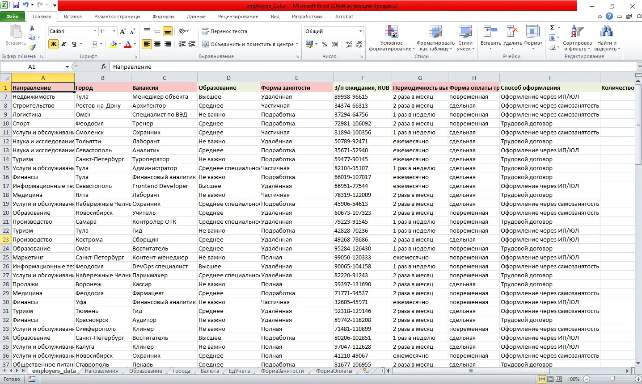Click the percent style icon
Image resolution: width=642 pixels, height=384 pixels.
coord(324,44)
